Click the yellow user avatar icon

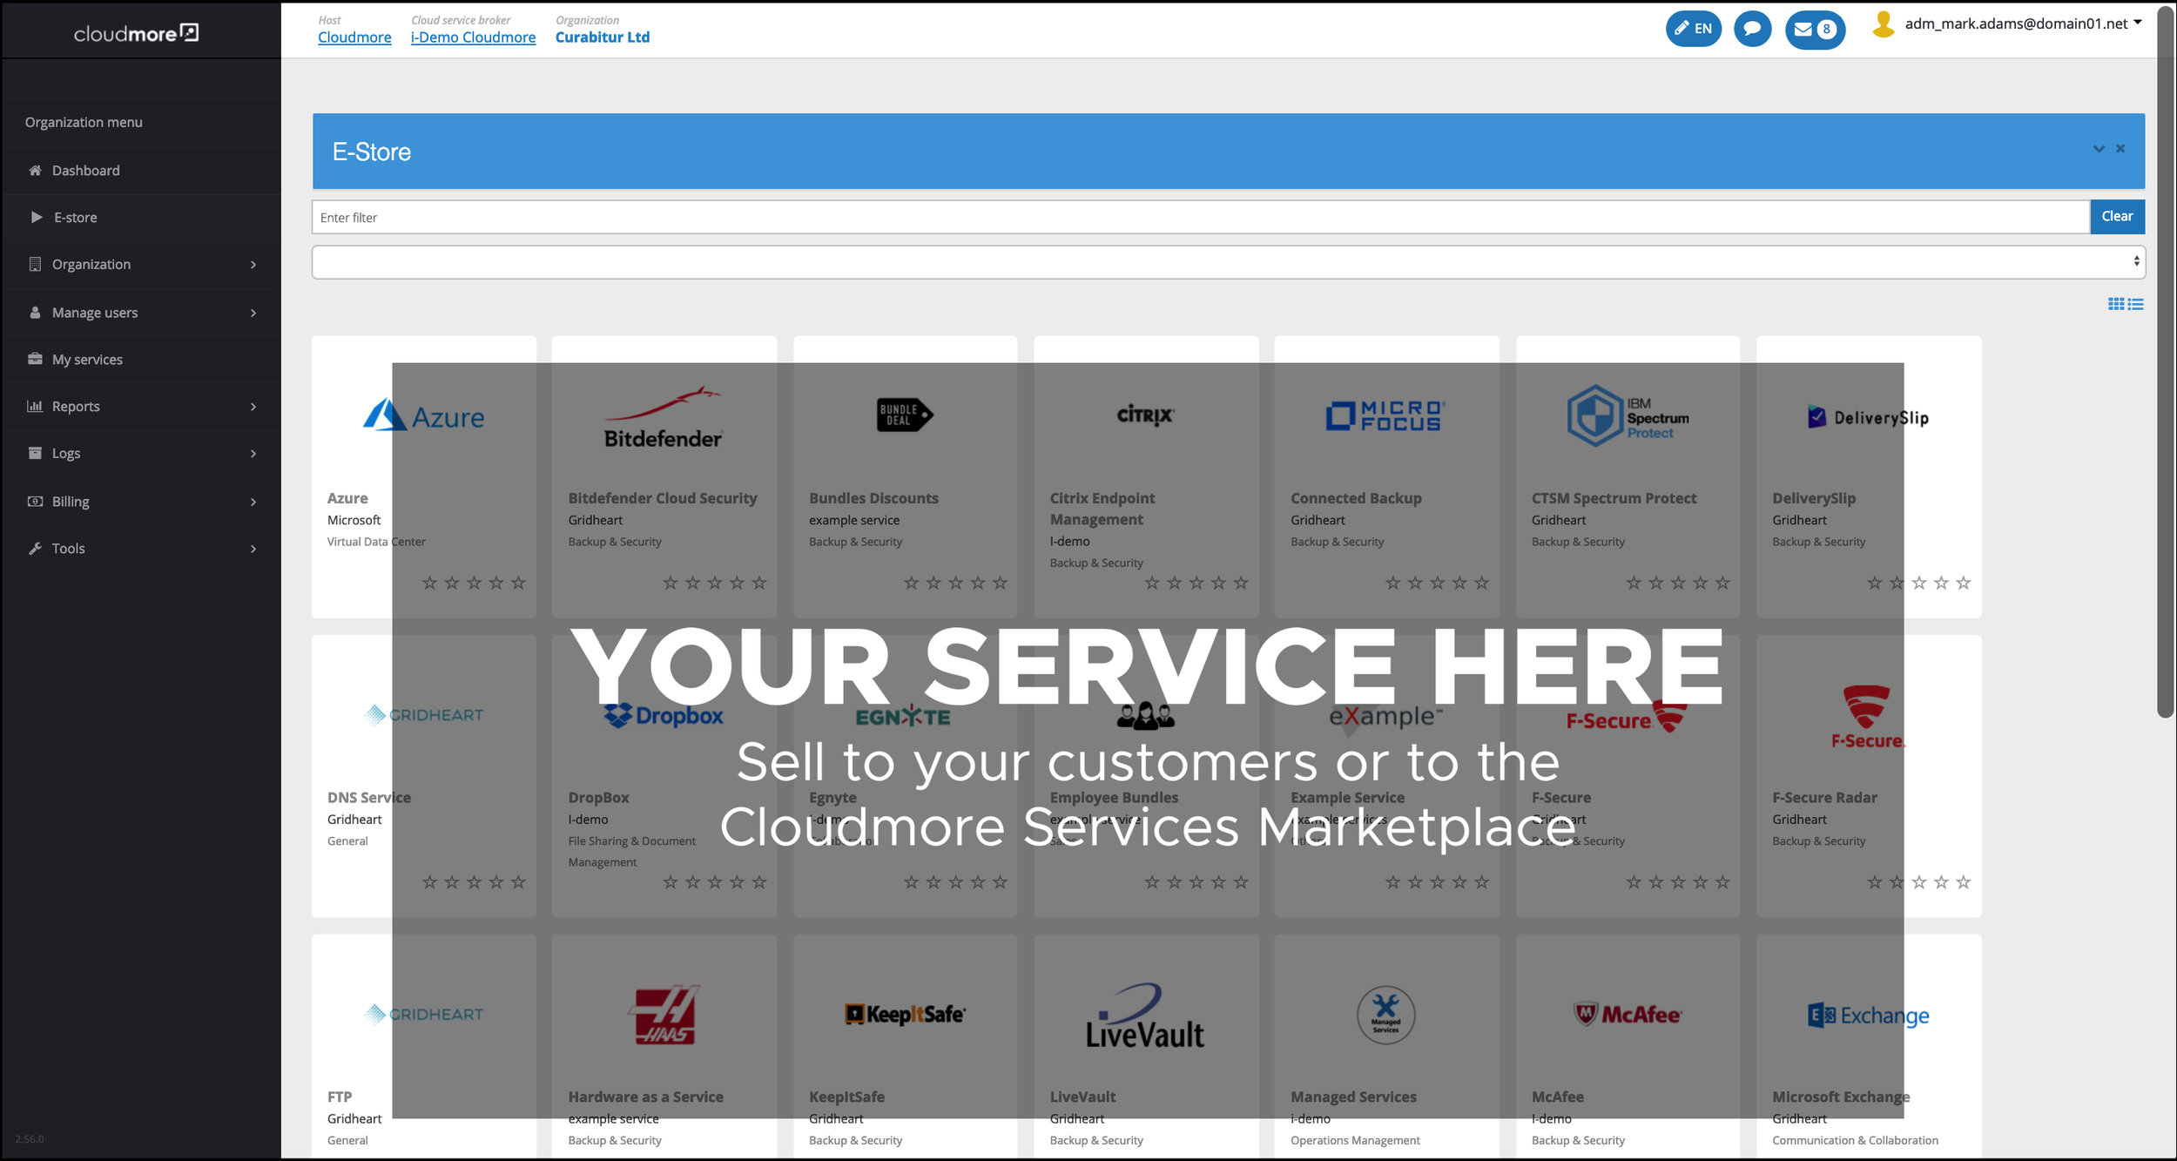1884,24
